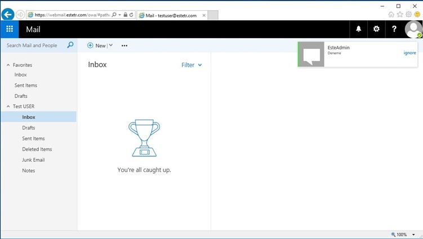This screenshot has height=239, width=423.
Task: Open the address bar search dropdown arrow
Action: click(x=119, y=15)
